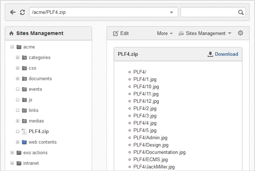Tick the checkbox next to links
Viewport: 255px width, 171px height.
(17, 110)
